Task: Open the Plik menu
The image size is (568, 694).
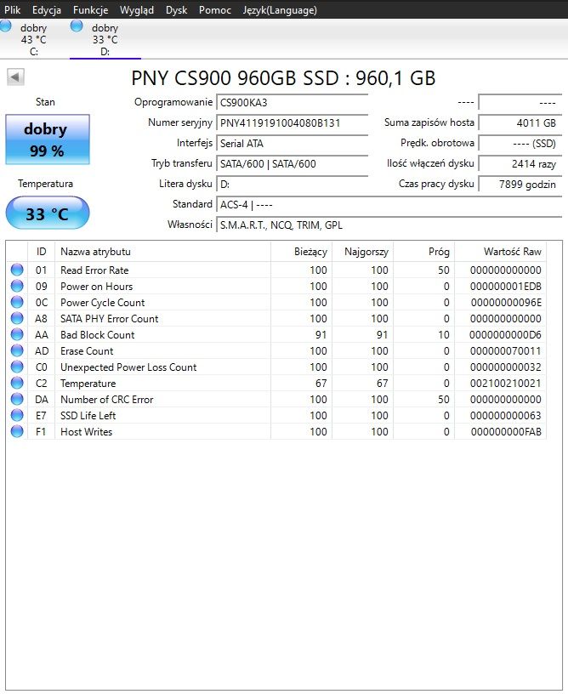Action: click(x=13, y=9)
